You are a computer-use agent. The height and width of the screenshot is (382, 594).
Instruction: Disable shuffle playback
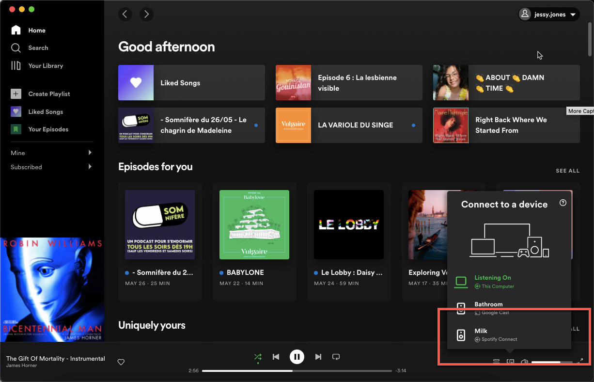[258, 357]
